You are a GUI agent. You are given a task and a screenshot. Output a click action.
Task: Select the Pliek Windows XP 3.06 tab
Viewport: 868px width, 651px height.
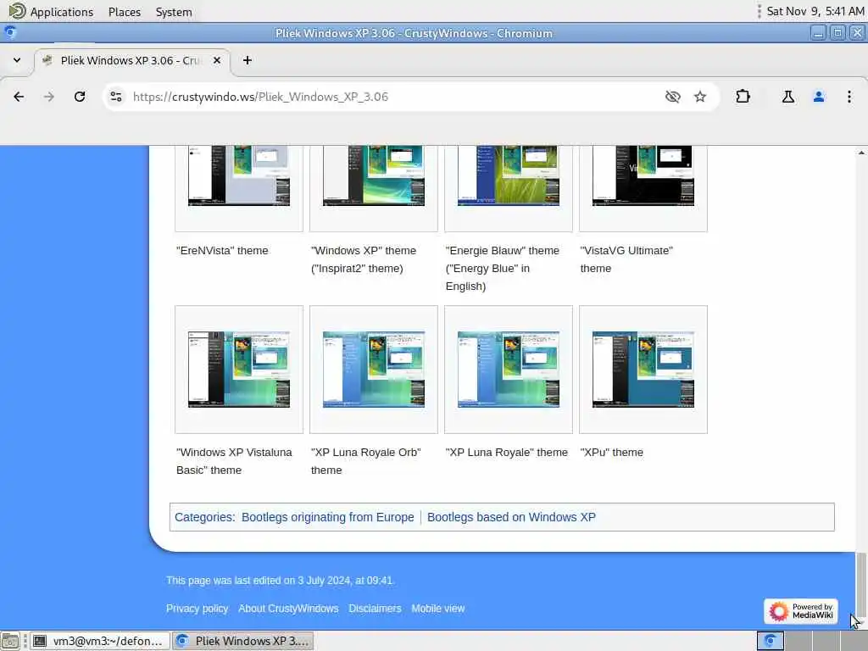tap(132, 60)
